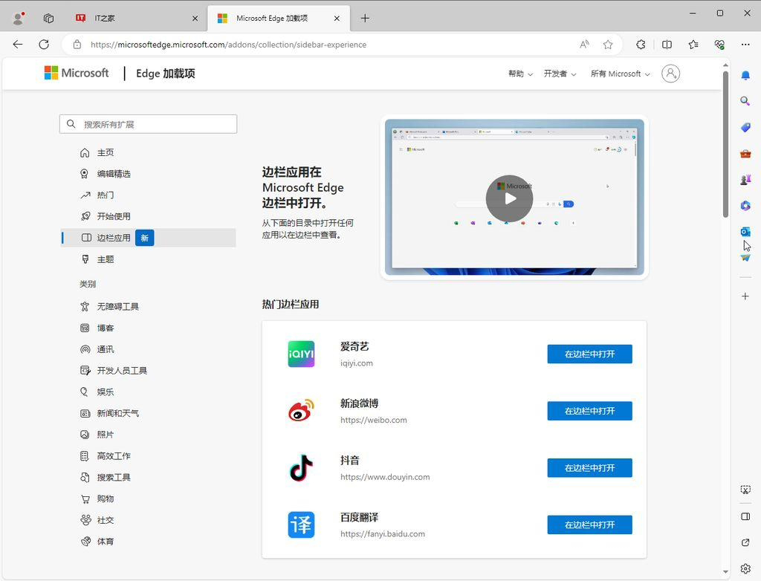Open the Settings and more ellipsis menu

[x=745, y=45]
